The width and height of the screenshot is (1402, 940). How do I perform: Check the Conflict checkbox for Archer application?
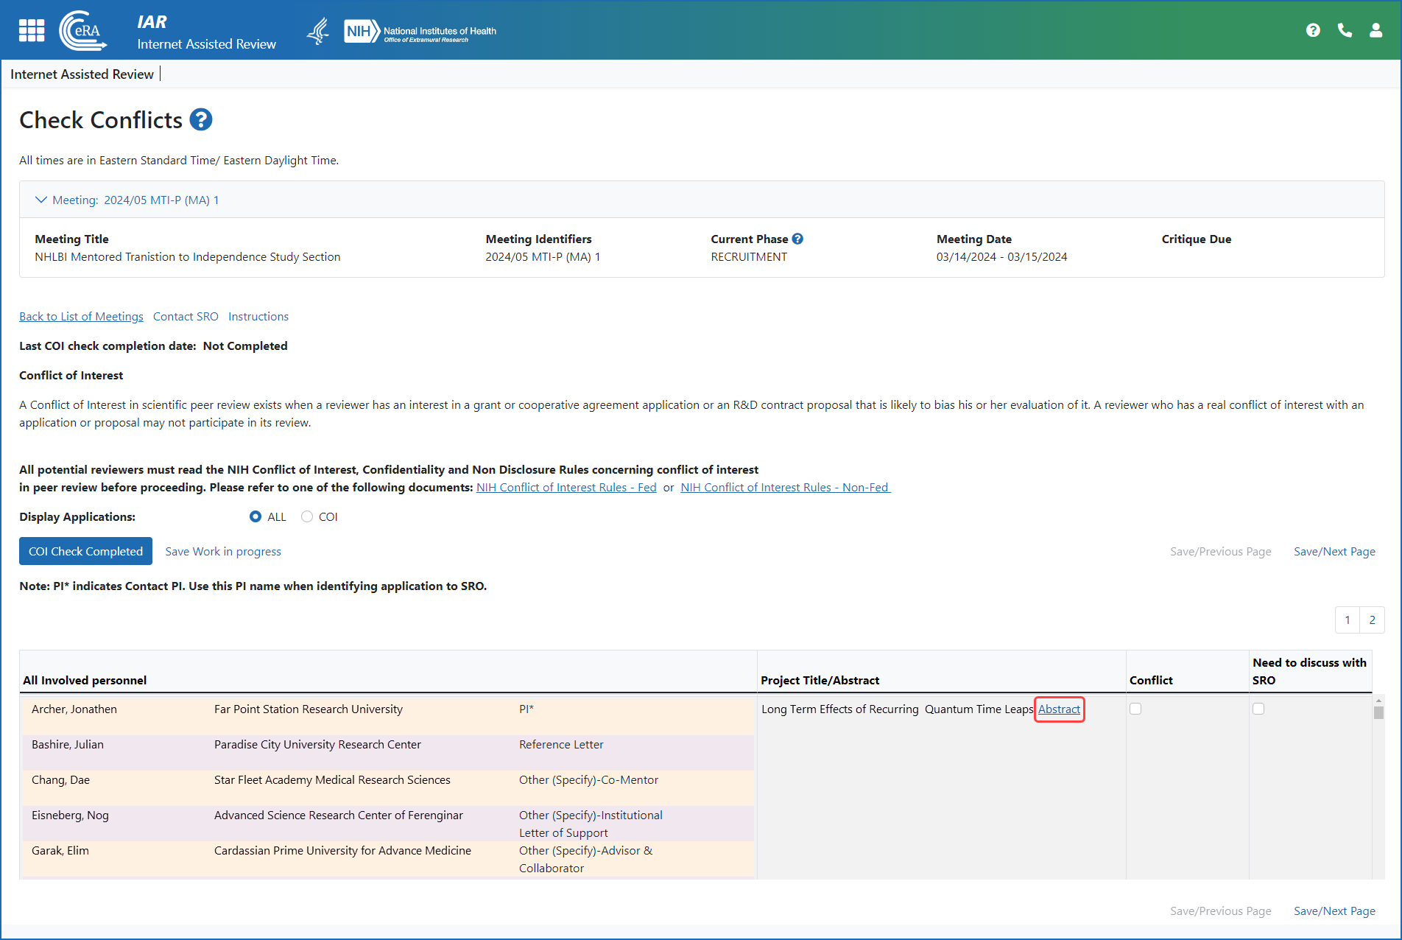(x=1135, y=709)
